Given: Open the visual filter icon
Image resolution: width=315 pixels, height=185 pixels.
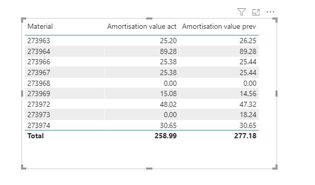Looking at the screenshot, I should tap(241, 12).
